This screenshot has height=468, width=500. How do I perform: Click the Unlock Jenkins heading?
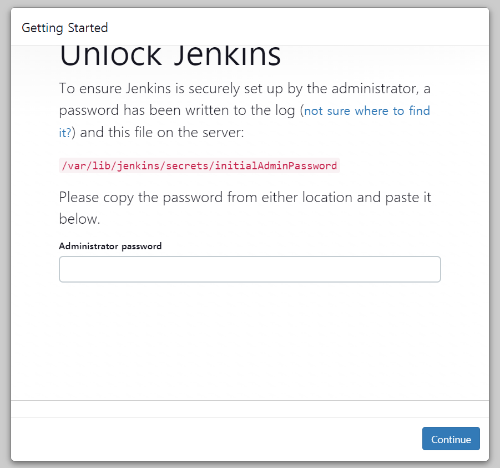[170, 56]
